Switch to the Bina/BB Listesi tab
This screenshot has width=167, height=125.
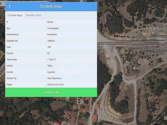coord(34,15)
